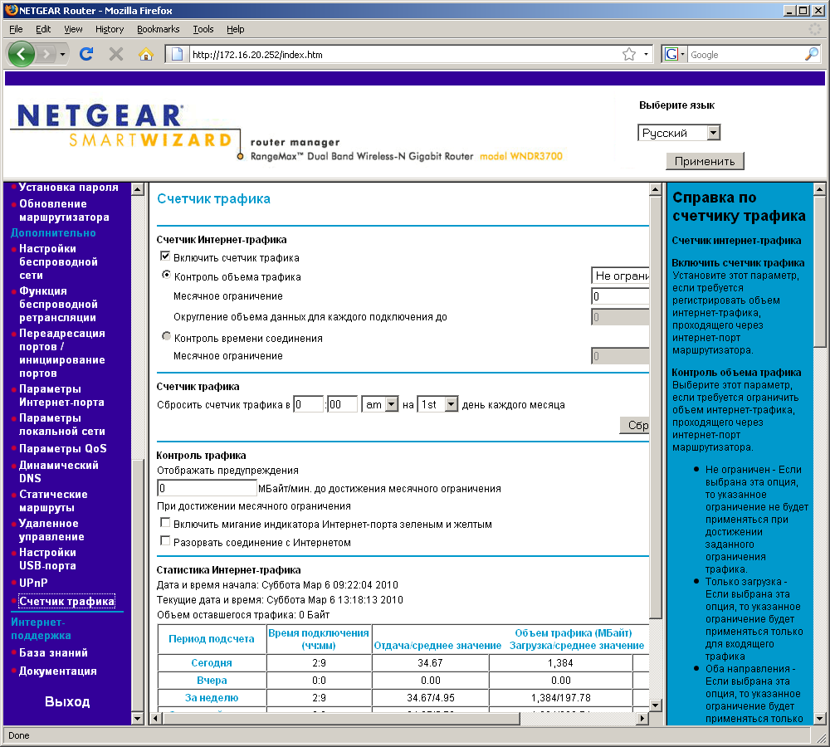Click the Firefox icon in title bar
The height and width of the screenshot is (747, 830).
tap(11, 10)
